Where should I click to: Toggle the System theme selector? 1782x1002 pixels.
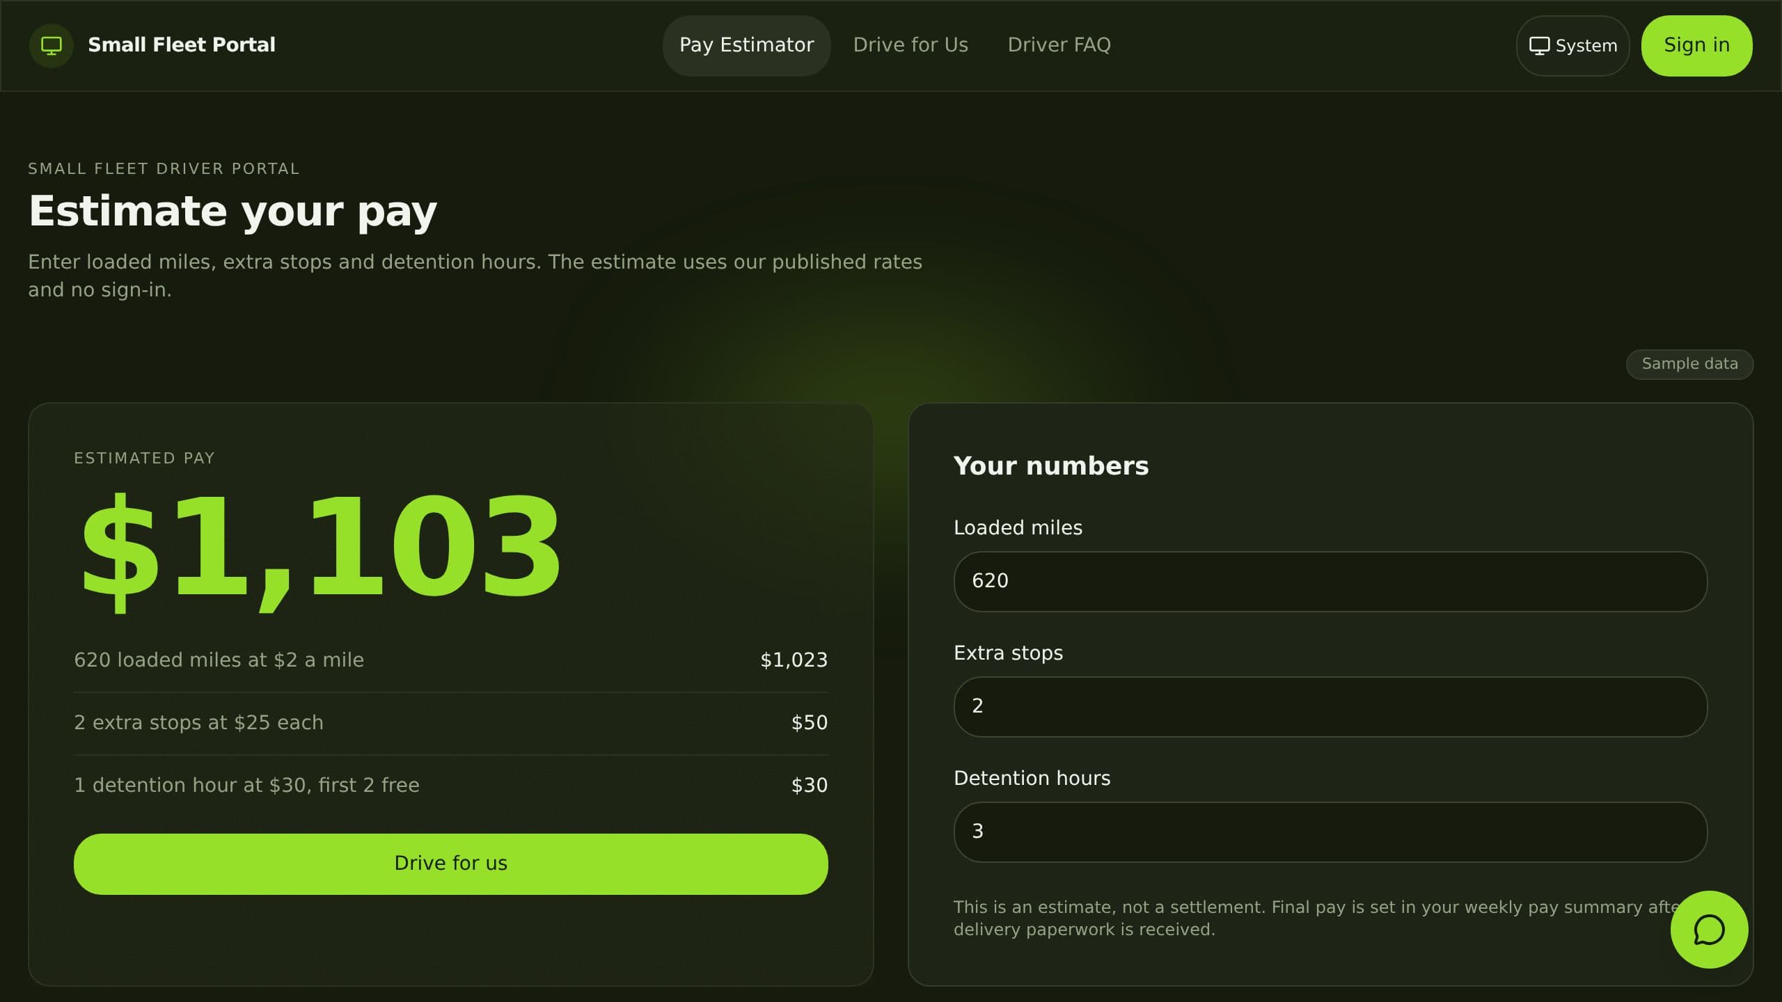click(x=1572, y=45)
